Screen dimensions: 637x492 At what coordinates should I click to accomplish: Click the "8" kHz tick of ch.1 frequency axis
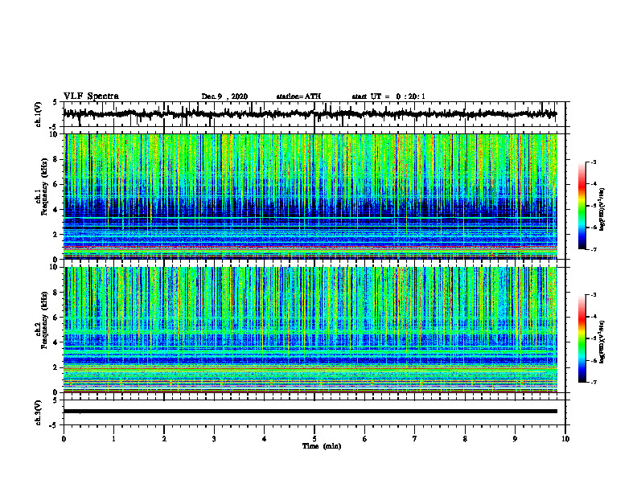(55, 159)
